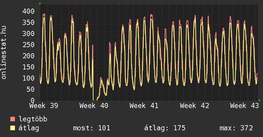Select the Week 43 axis label
Image resolution: width=263 pixels, height=137 pixels.
[244, 105]
